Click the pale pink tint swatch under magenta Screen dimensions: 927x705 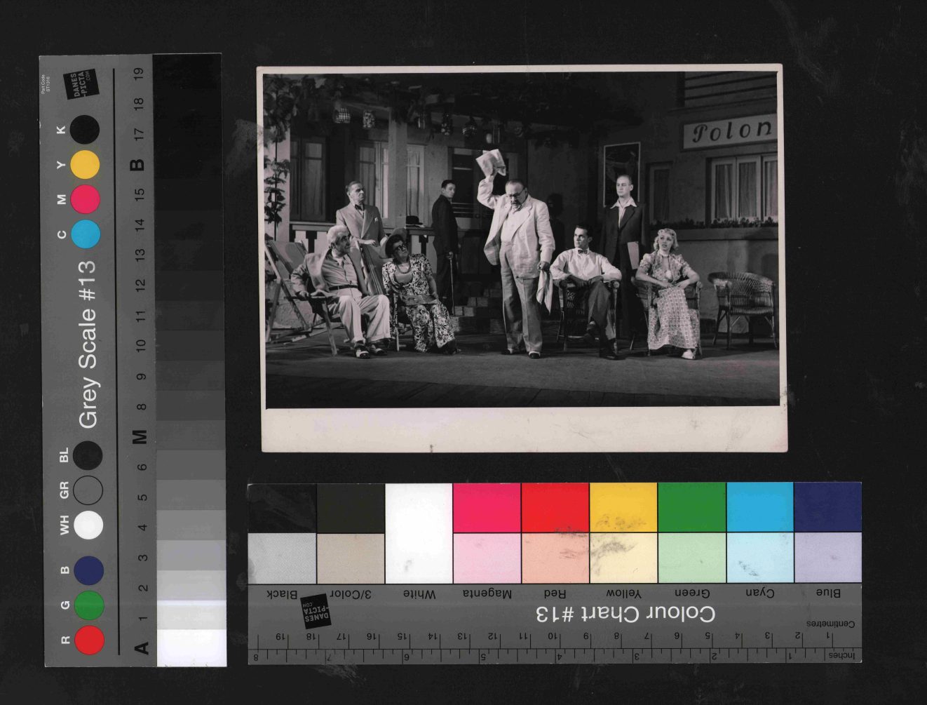tap(487, 558)
